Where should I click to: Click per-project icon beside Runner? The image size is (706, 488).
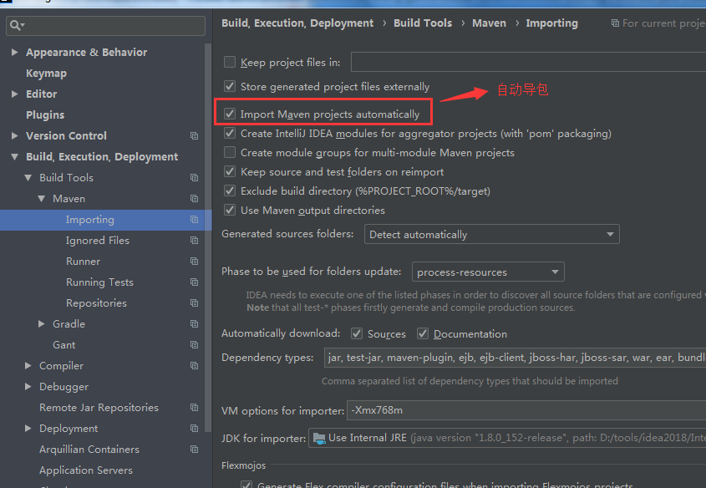click(194, 261)
